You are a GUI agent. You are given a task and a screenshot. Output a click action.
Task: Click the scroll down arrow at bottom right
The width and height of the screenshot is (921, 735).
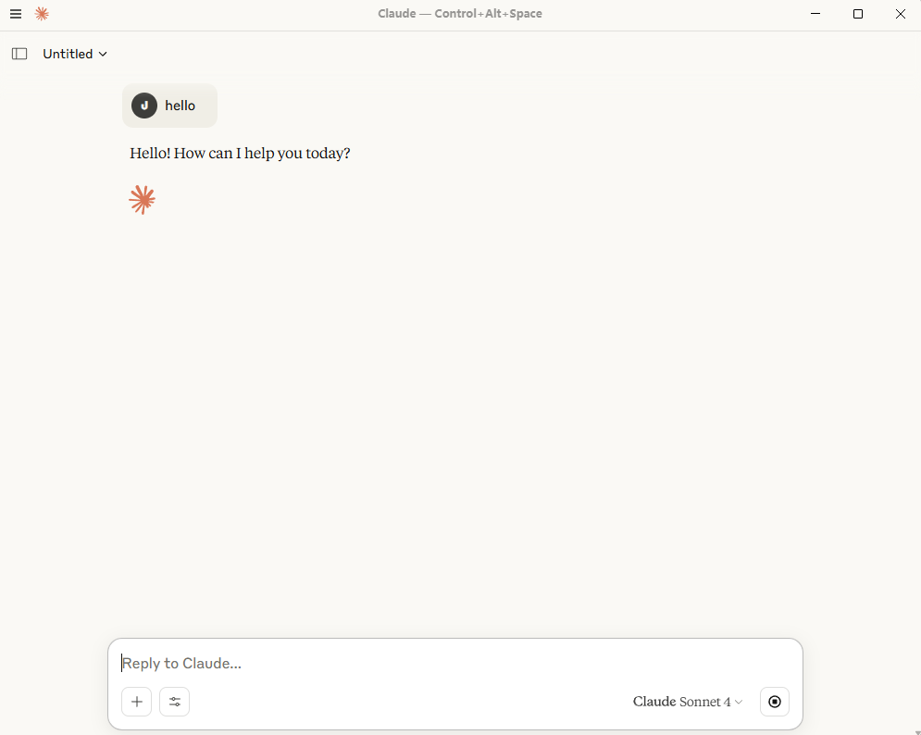(x=917, y=732)
